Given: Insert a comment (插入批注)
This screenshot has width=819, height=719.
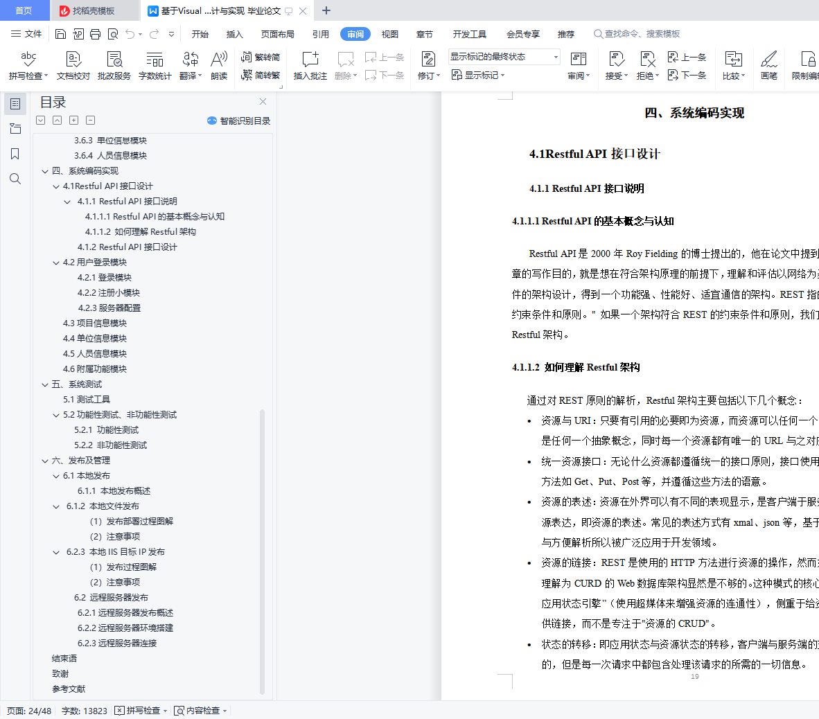Looking at the screenshot, I should [310, 66].
